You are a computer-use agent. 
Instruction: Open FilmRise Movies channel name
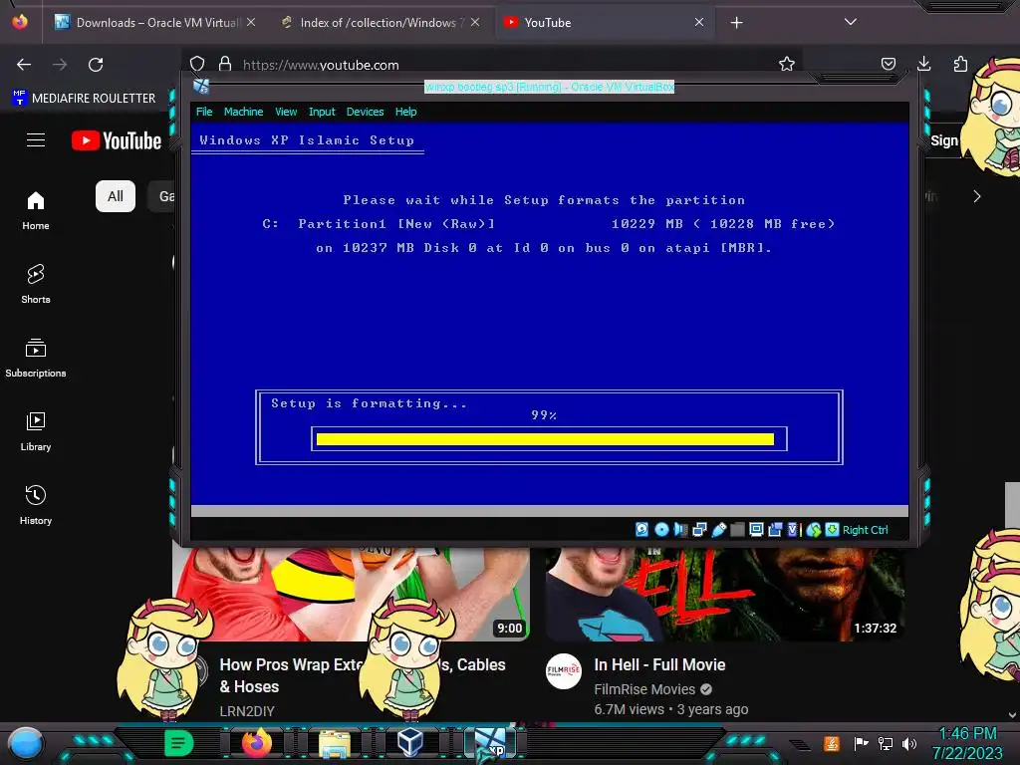tap(644, 689)
